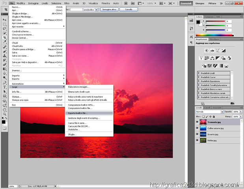This screenshot has width=244, height=189.
Task: Select the Crop tool
Action: point(4,37)
